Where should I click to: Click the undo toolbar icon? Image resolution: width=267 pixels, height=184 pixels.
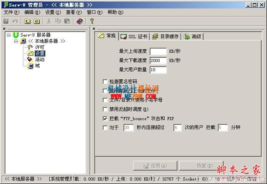pos(15,21)
